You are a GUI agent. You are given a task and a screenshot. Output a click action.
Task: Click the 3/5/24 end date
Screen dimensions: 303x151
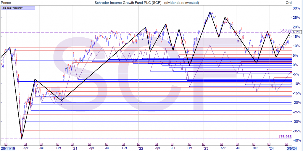point(291,148)
